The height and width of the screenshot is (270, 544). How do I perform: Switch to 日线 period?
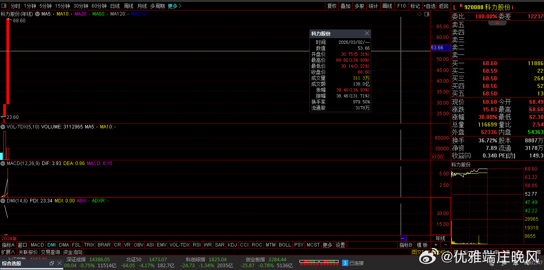[x=115, y=6]
